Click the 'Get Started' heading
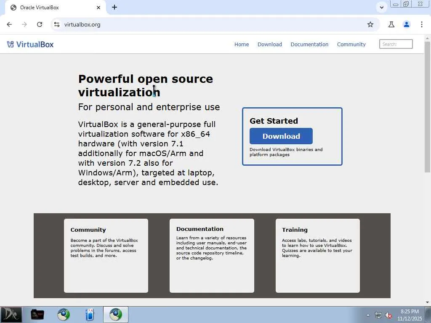 click(x=274, y=121)
